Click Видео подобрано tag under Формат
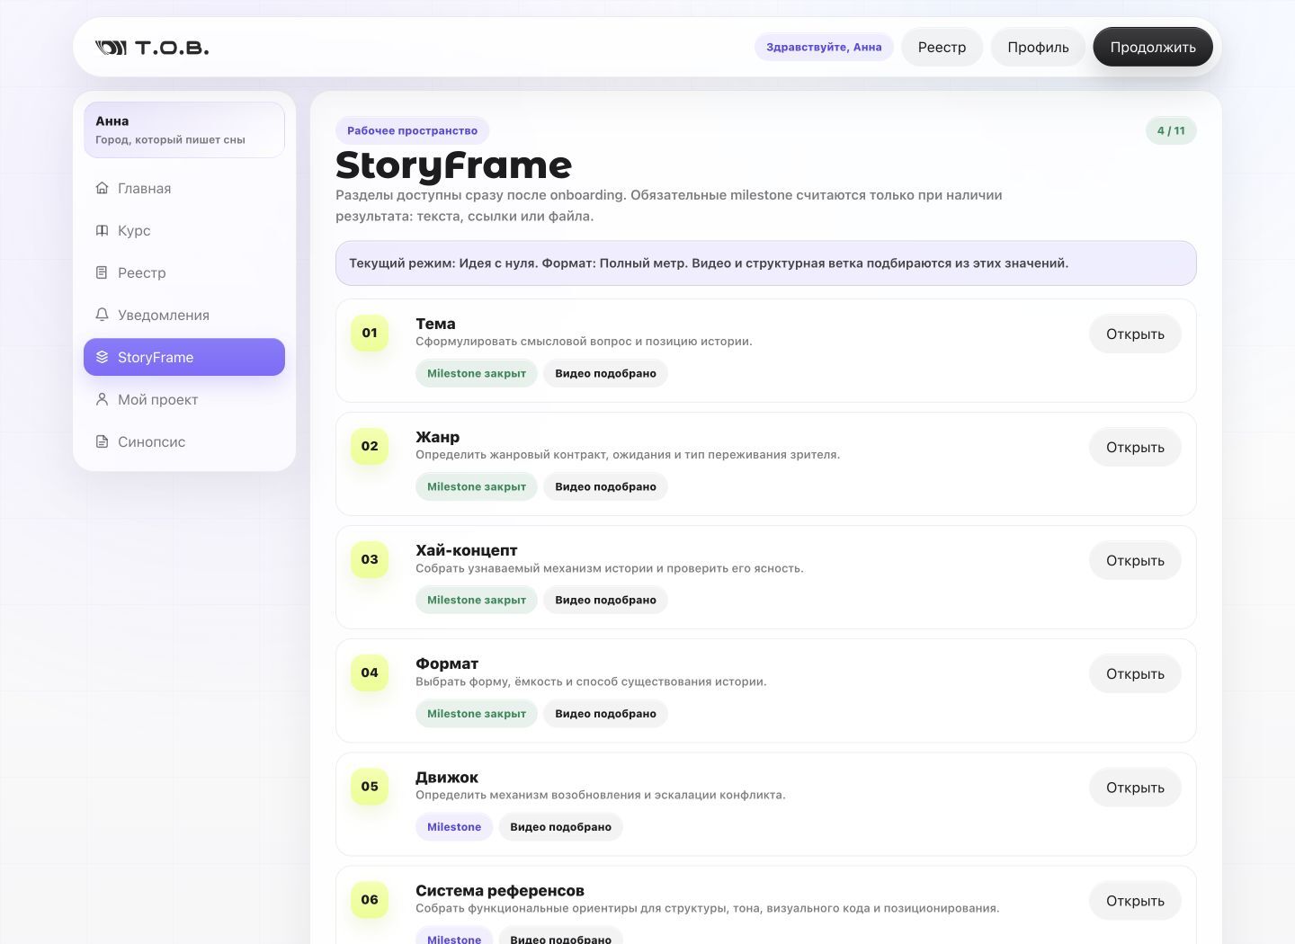1295x944 pixels. [605, 713]
